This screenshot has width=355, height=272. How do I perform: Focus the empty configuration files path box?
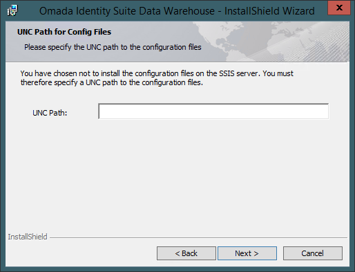(213, 111)
